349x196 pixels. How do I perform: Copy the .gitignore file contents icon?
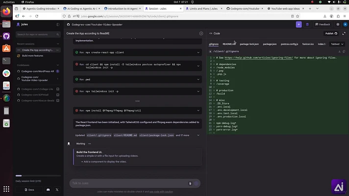pyautogui.click(x=344, y=51)
